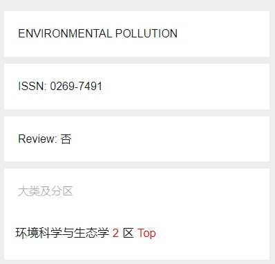Click empty space in the ISSN card
Screen dimensions: 275x264
(184, 87)
